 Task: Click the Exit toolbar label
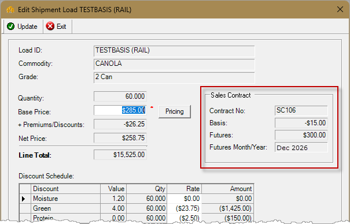tap(61, 27)
